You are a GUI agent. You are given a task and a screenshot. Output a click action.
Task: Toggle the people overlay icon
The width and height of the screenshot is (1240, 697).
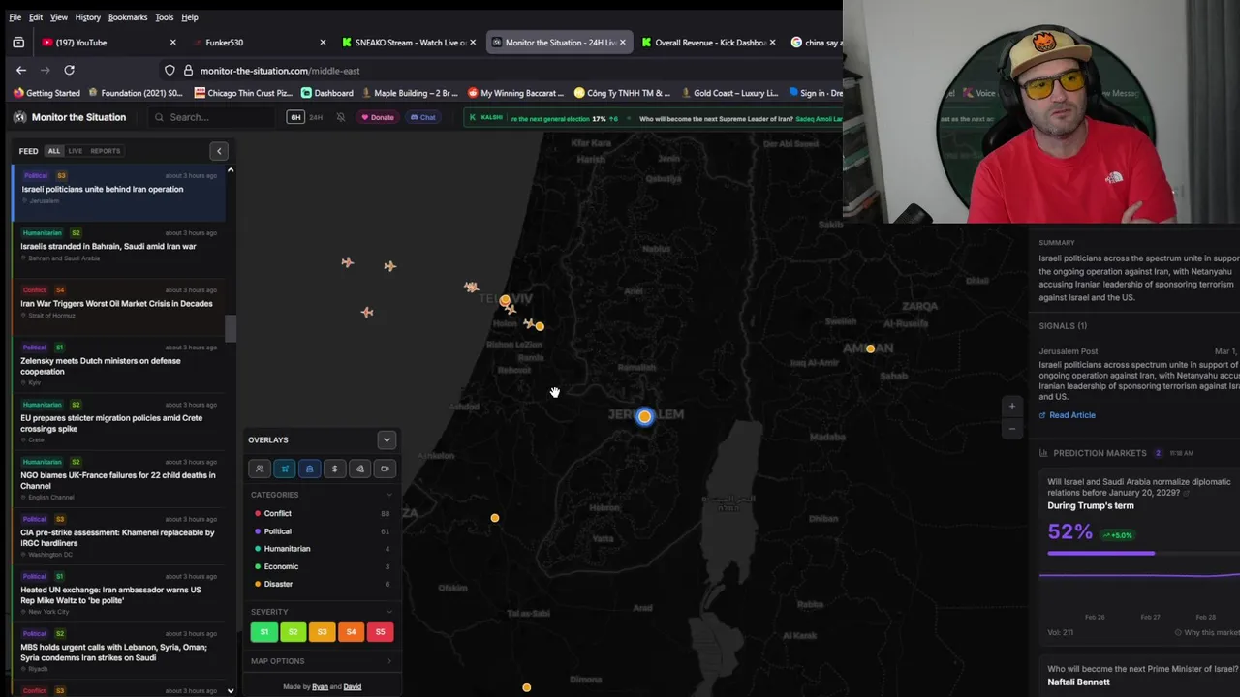[x=260, y=469]
